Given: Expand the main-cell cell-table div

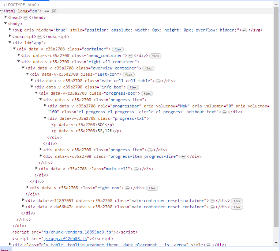Looking at the screenshot, I should tap(32, 80).
